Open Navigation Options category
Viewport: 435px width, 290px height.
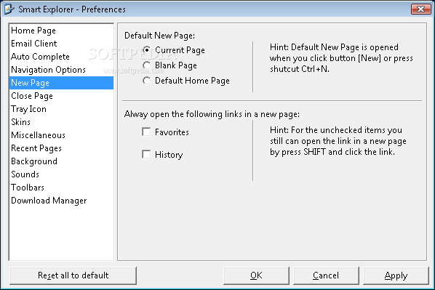[x=61, y=70]
